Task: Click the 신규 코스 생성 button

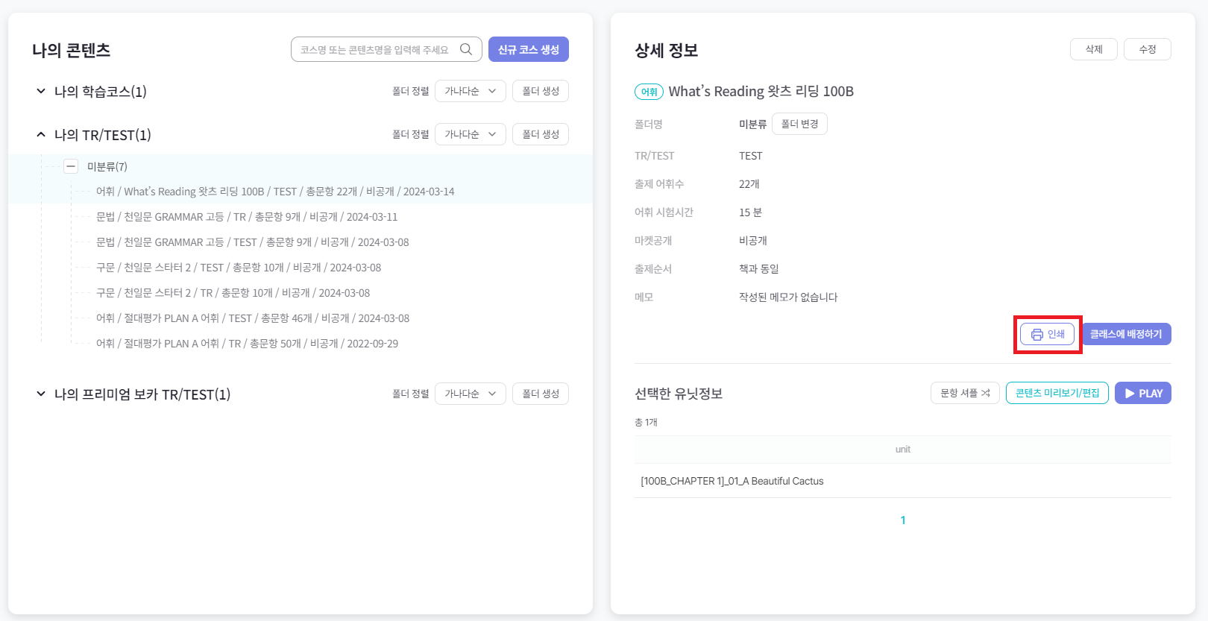Action: 528,49
